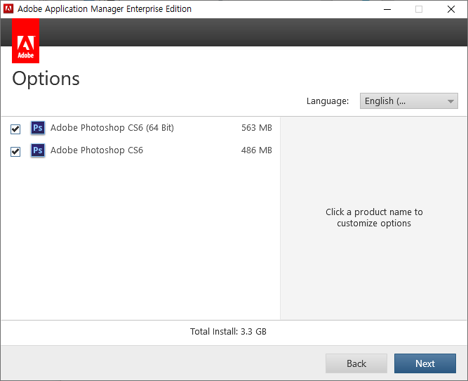Screen dimensions: 468x381
Task: Click the Back button
Action: tap(356, 363)
